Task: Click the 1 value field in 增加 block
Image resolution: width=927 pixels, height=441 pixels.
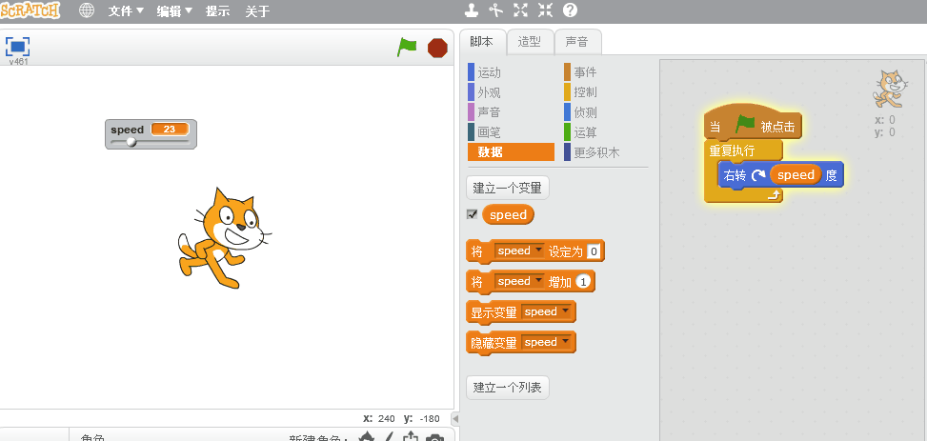Action: 584,282
